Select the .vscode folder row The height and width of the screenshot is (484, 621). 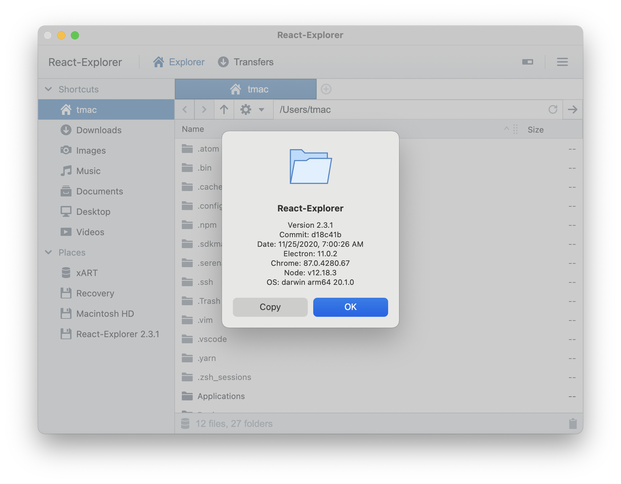(379, 339)
